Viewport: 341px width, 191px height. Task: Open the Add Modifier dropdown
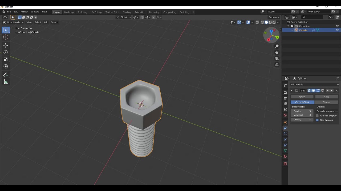click(315, 84)
